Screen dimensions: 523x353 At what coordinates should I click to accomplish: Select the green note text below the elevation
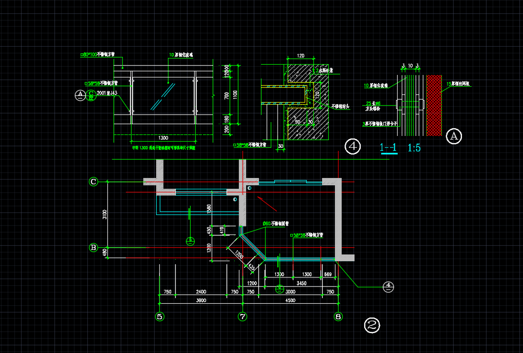[163, 148]
